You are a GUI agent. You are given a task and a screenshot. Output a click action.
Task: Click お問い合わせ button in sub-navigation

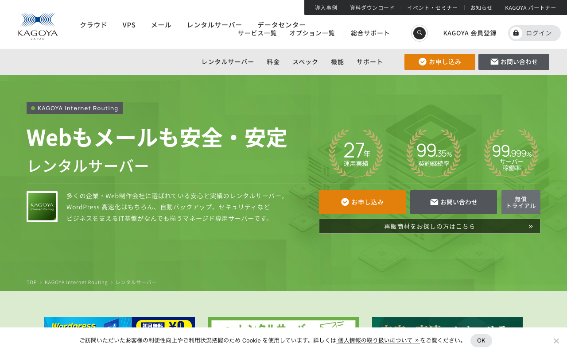click(x=514, y=62)
